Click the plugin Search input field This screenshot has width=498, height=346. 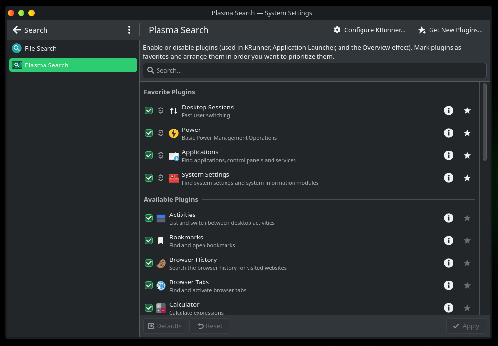tap(315, 70)
